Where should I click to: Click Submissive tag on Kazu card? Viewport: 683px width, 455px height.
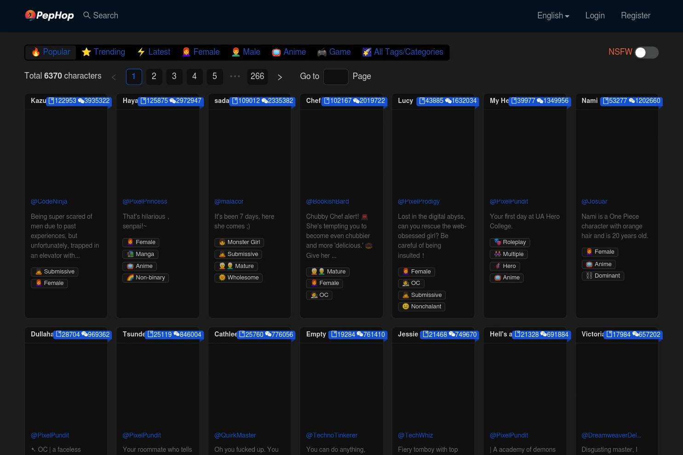pos(55,272)
